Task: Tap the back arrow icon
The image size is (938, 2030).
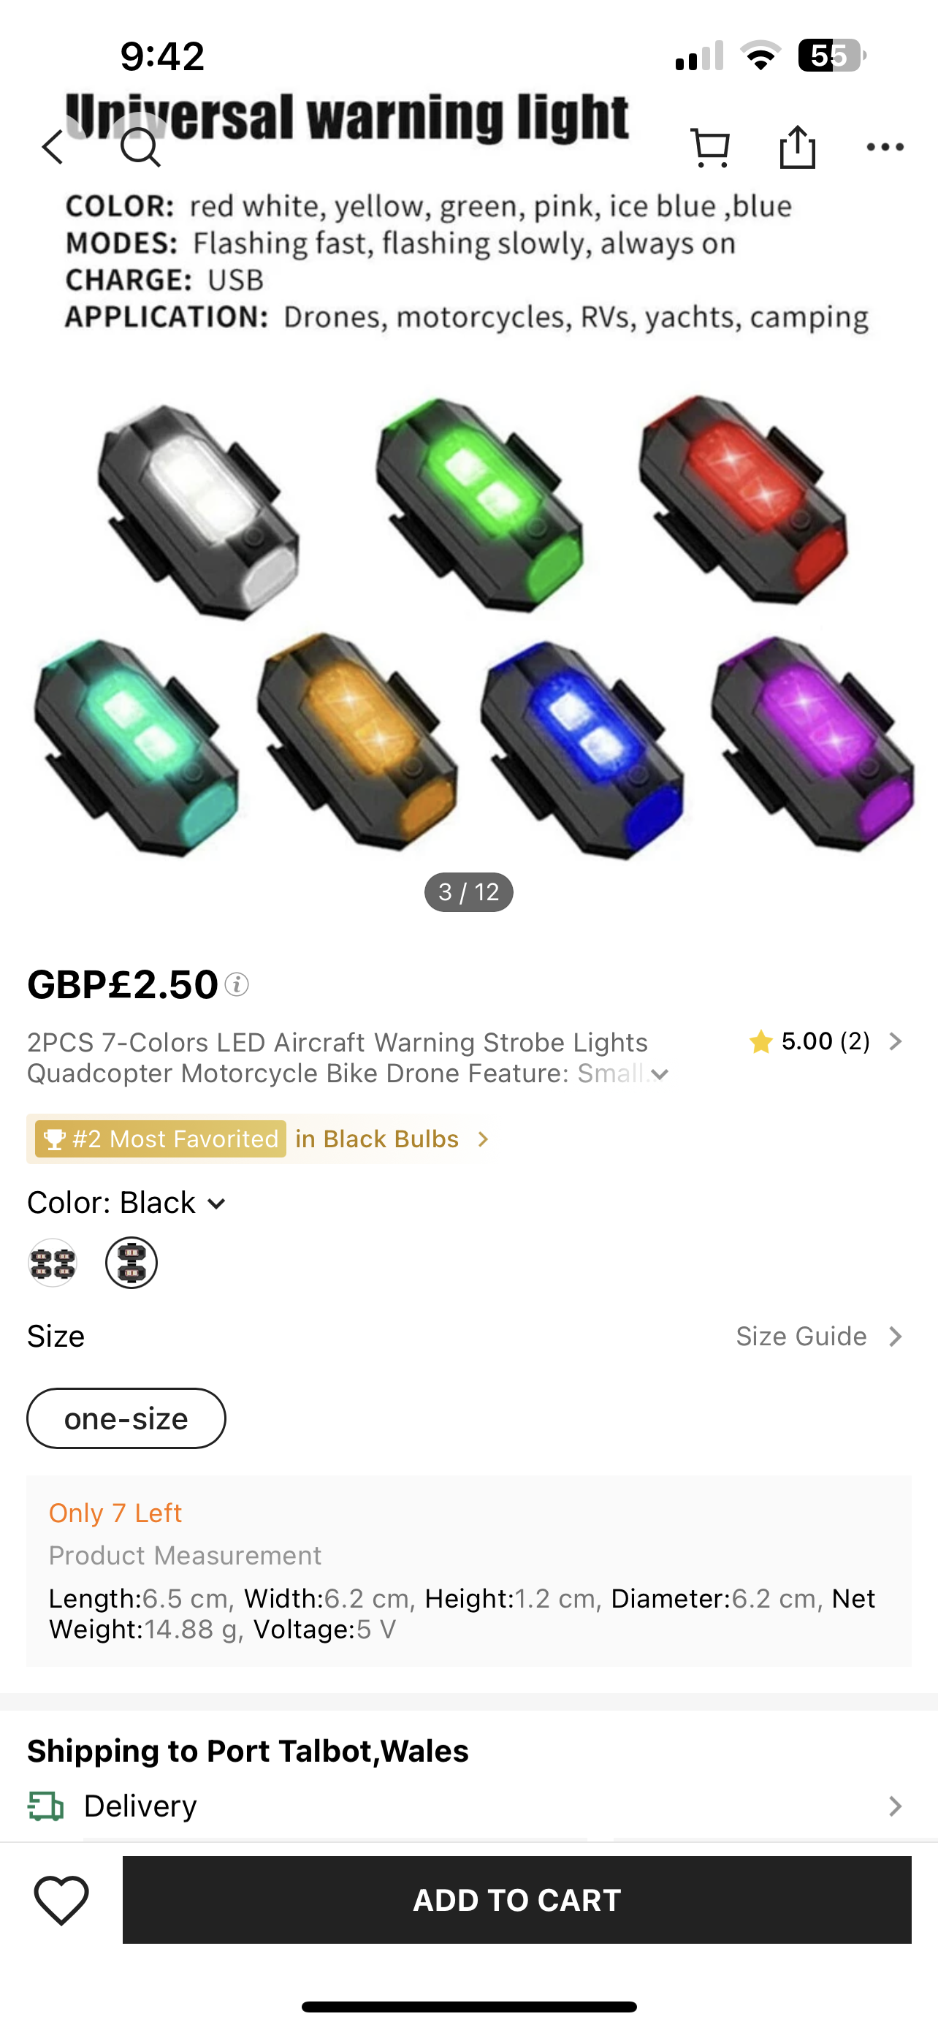Action: coord(53,147)
